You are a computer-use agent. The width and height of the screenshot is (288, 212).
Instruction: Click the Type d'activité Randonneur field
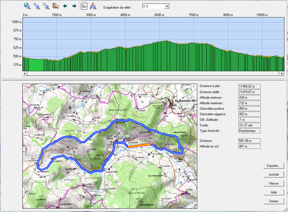tap(249, 131)
